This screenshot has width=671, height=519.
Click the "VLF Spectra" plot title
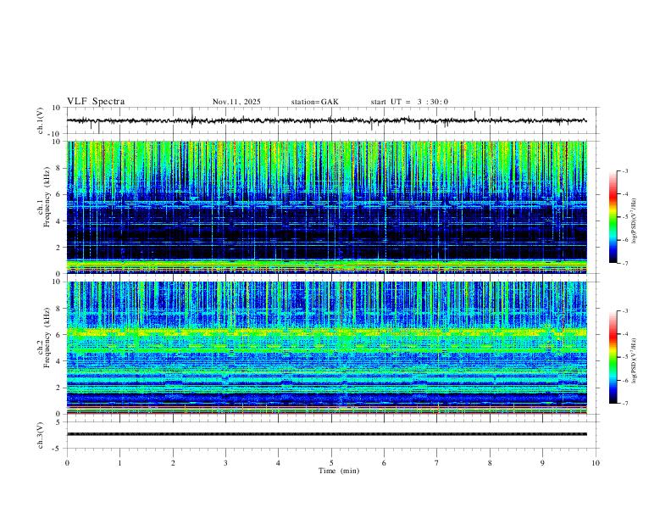(96, 102)
